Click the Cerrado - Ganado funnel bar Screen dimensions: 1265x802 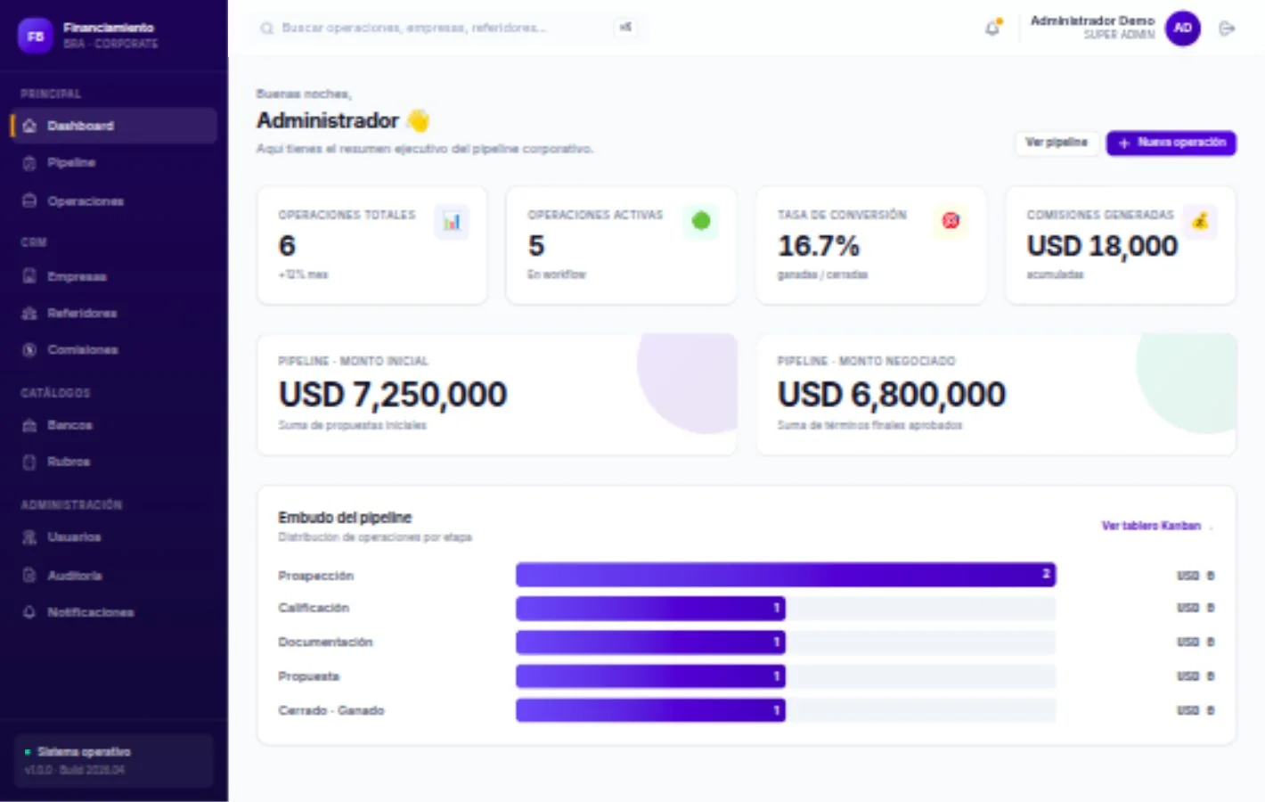pyautogui.click(x=650, y=710)
